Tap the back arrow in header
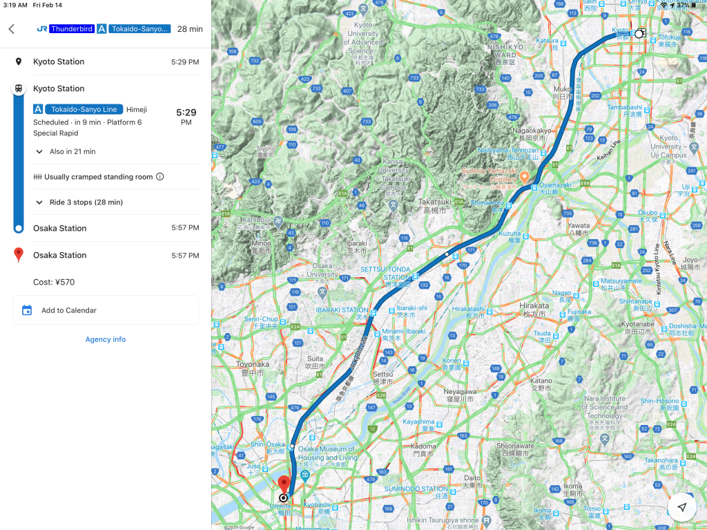The image size is (707, 530). coord(11,29)
